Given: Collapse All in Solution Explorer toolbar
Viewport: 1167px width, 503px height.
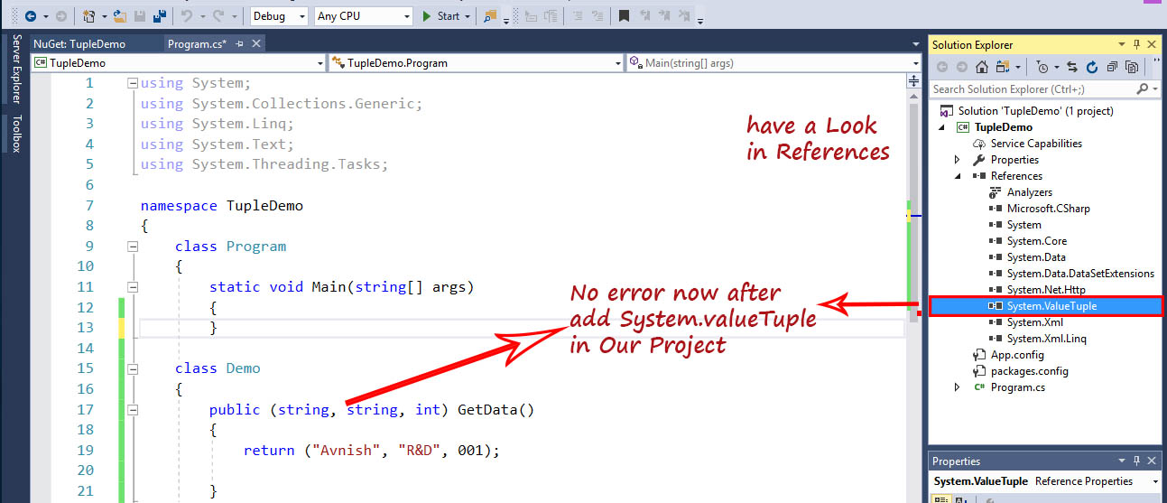Looking at the screenshot, I should [x=1112, y=67].
